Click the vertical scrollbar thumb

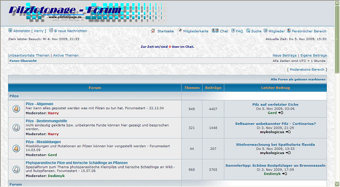pyautogui.click(x=337, y=40)
